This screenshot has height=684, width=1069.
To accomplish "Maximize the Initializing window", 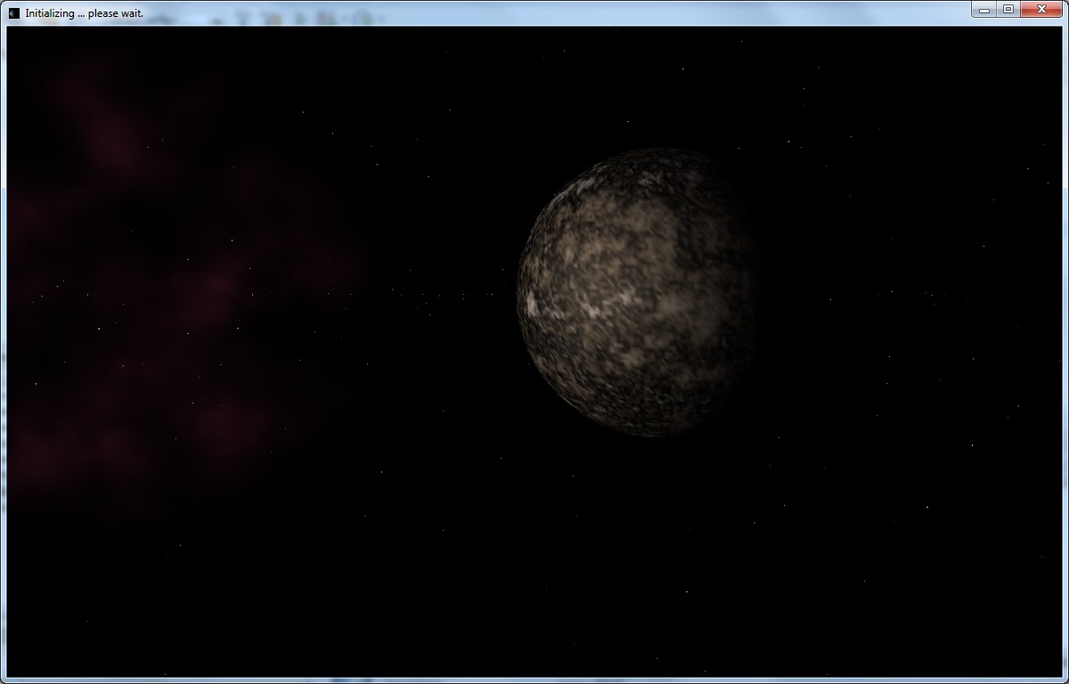I will tap(1008, 9).
